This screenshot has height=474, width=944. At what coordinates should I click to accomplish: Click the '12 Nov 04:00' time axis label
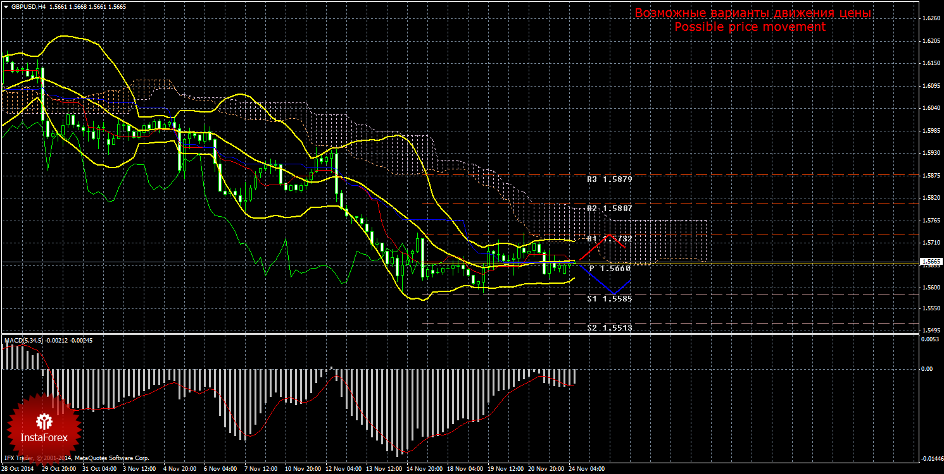pos(344,470)
